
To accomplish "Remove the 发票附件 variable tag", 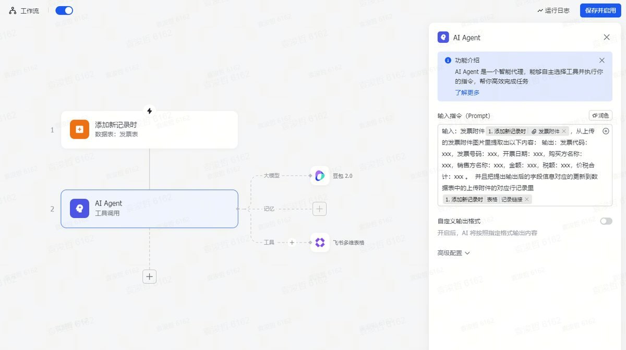I will (x=564, y=131).
